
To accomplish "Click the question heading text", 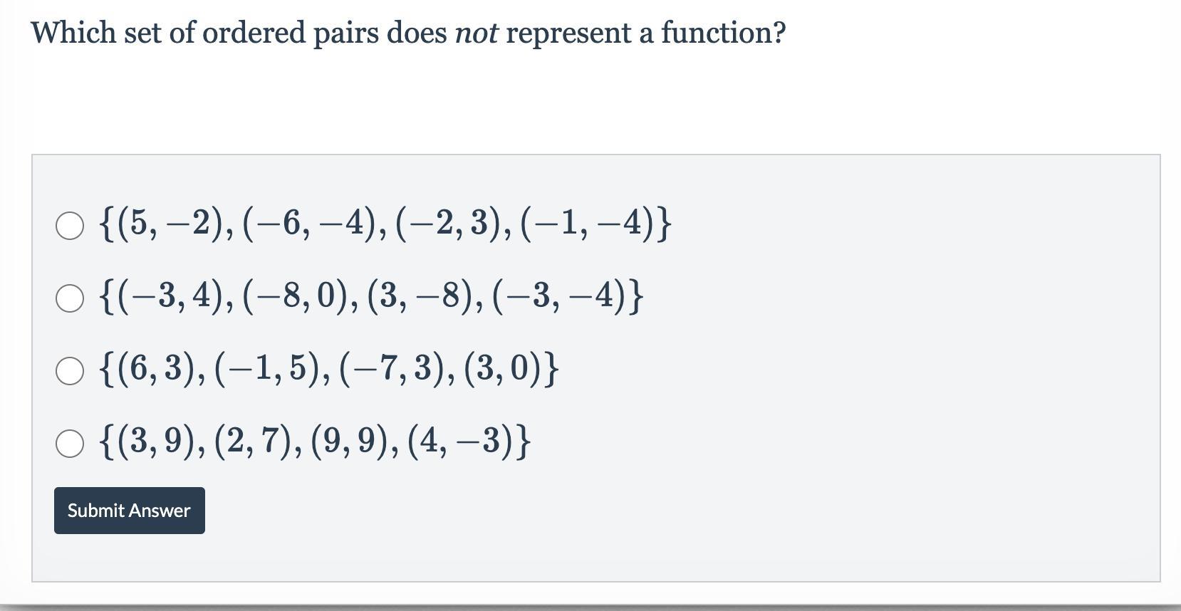I will [408, 33].
